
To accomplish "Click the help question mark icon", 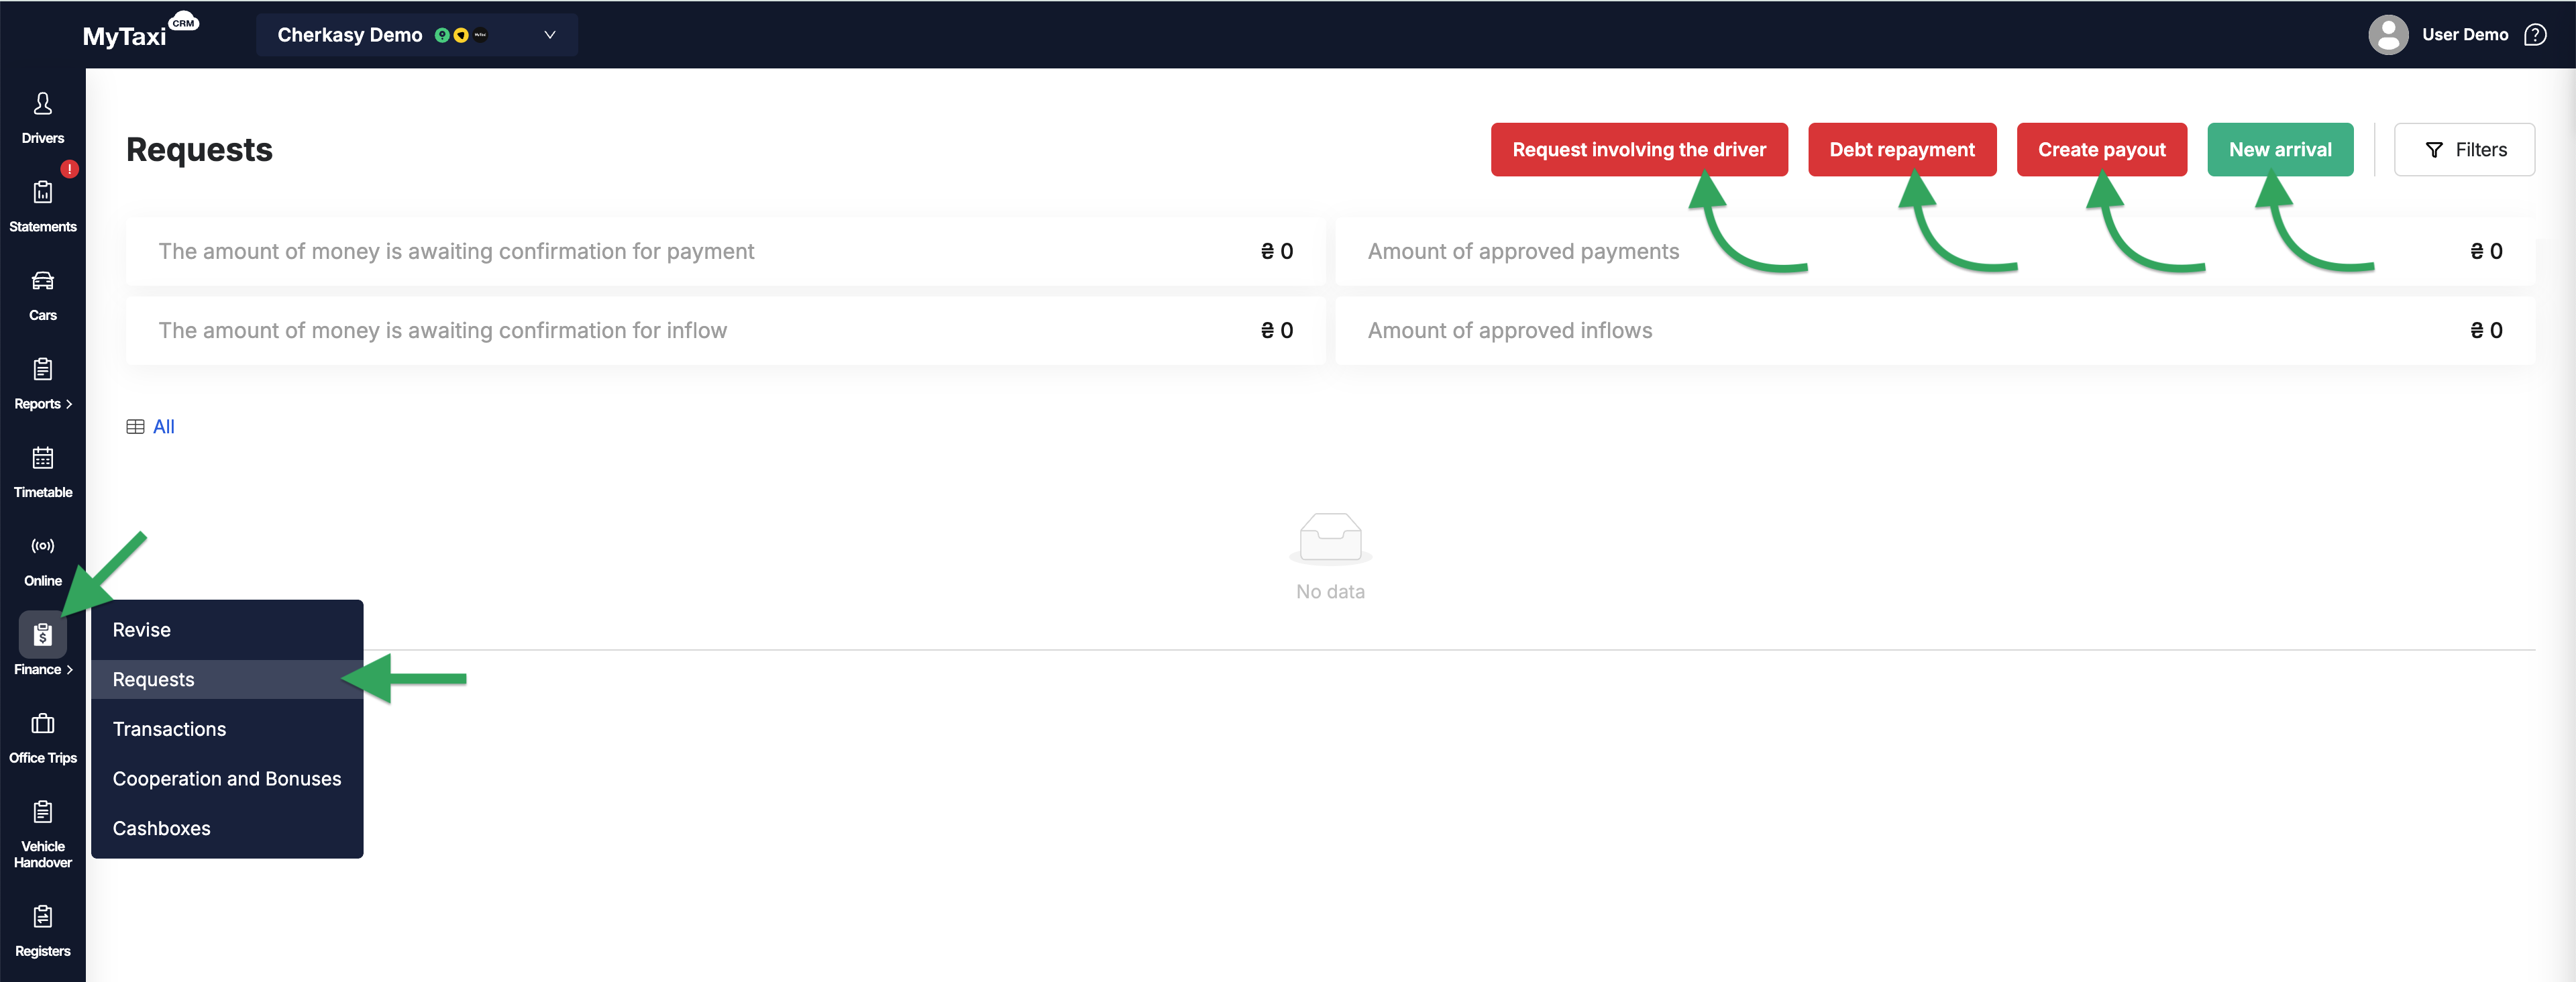I will point(2535,35).
